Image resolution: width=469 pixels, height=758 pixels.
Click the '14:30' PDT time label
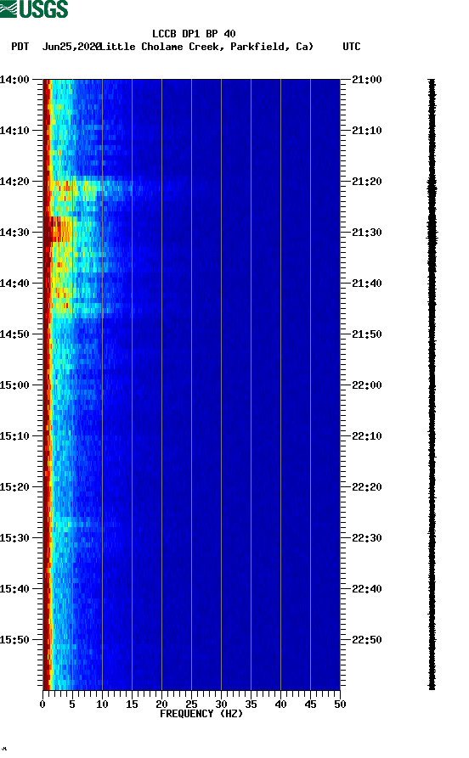coord(14,232)
